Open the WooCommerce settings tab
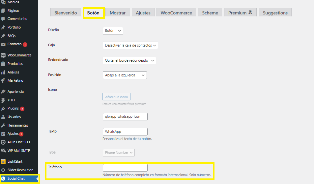This screenshot has height=184, width=314. [176, 13]
